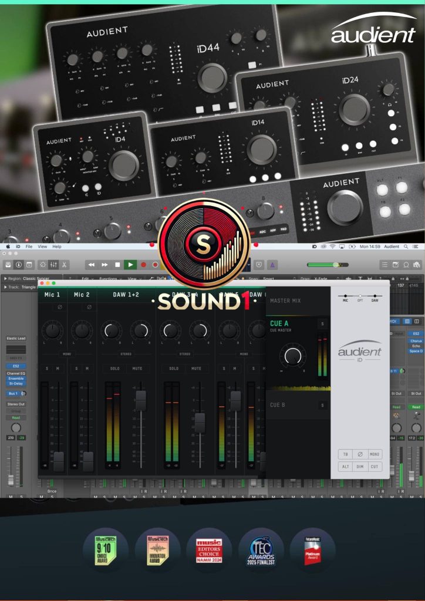Open the Functions dropdown in Logic tracks area
Viewport: 425px width, 601px height.
[110, 279]
